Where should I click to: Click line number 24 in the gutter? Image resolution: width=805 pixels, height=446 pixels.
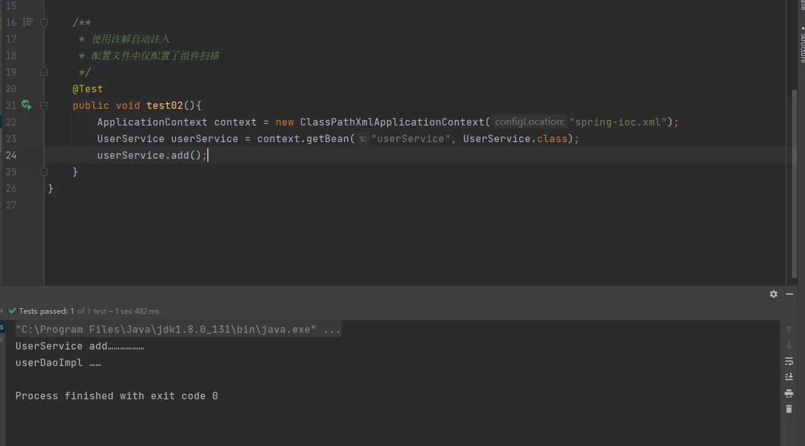[x=11, y=155]
